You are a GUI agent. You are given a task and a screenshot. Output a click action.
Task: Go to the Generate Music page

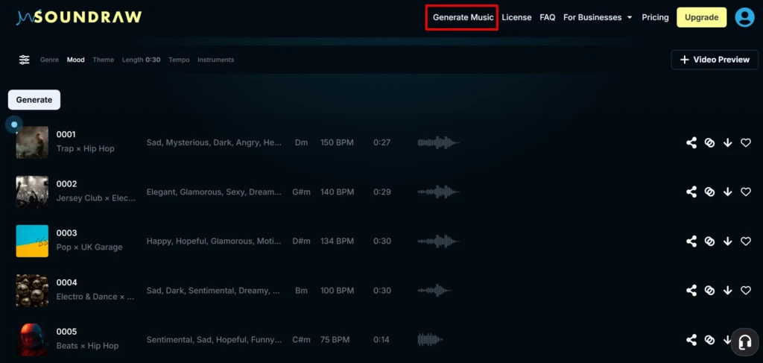[463, 17]
